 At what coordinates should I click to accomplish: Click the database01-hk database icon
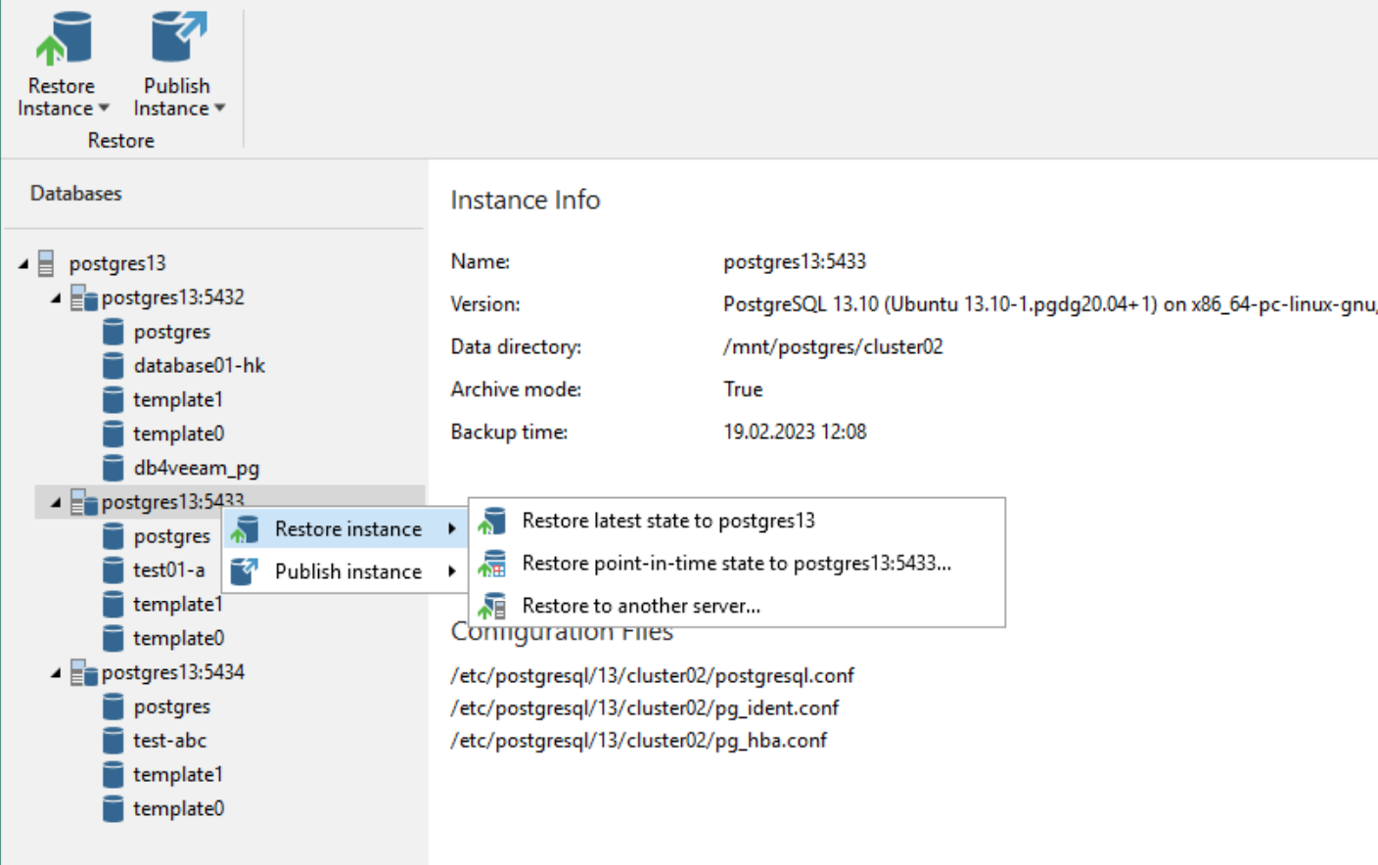(x=114, y=366)
